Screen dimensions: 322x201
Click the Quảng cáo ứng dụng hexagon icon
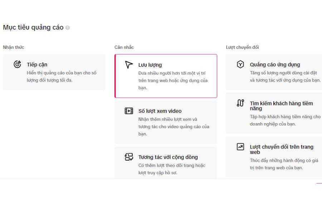[240, 65]
